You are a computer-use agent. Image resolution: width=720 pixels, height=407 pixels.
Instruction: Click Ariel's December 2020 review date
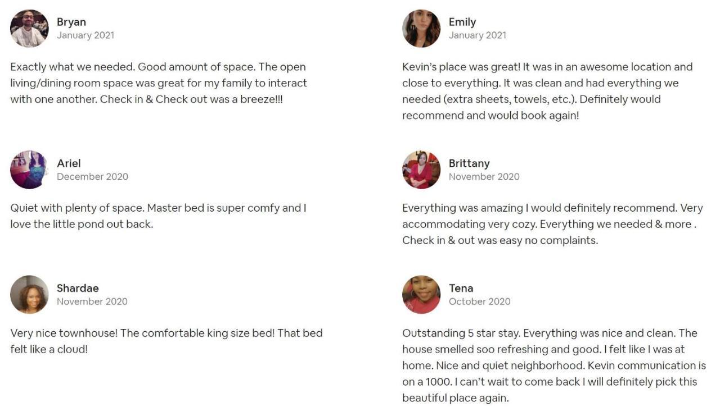click(92, 176)
